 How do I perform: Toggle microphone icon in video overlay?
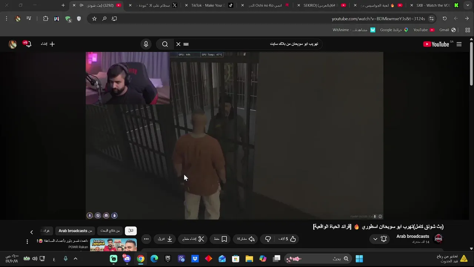pyautogui.click(x=90, y=215)
